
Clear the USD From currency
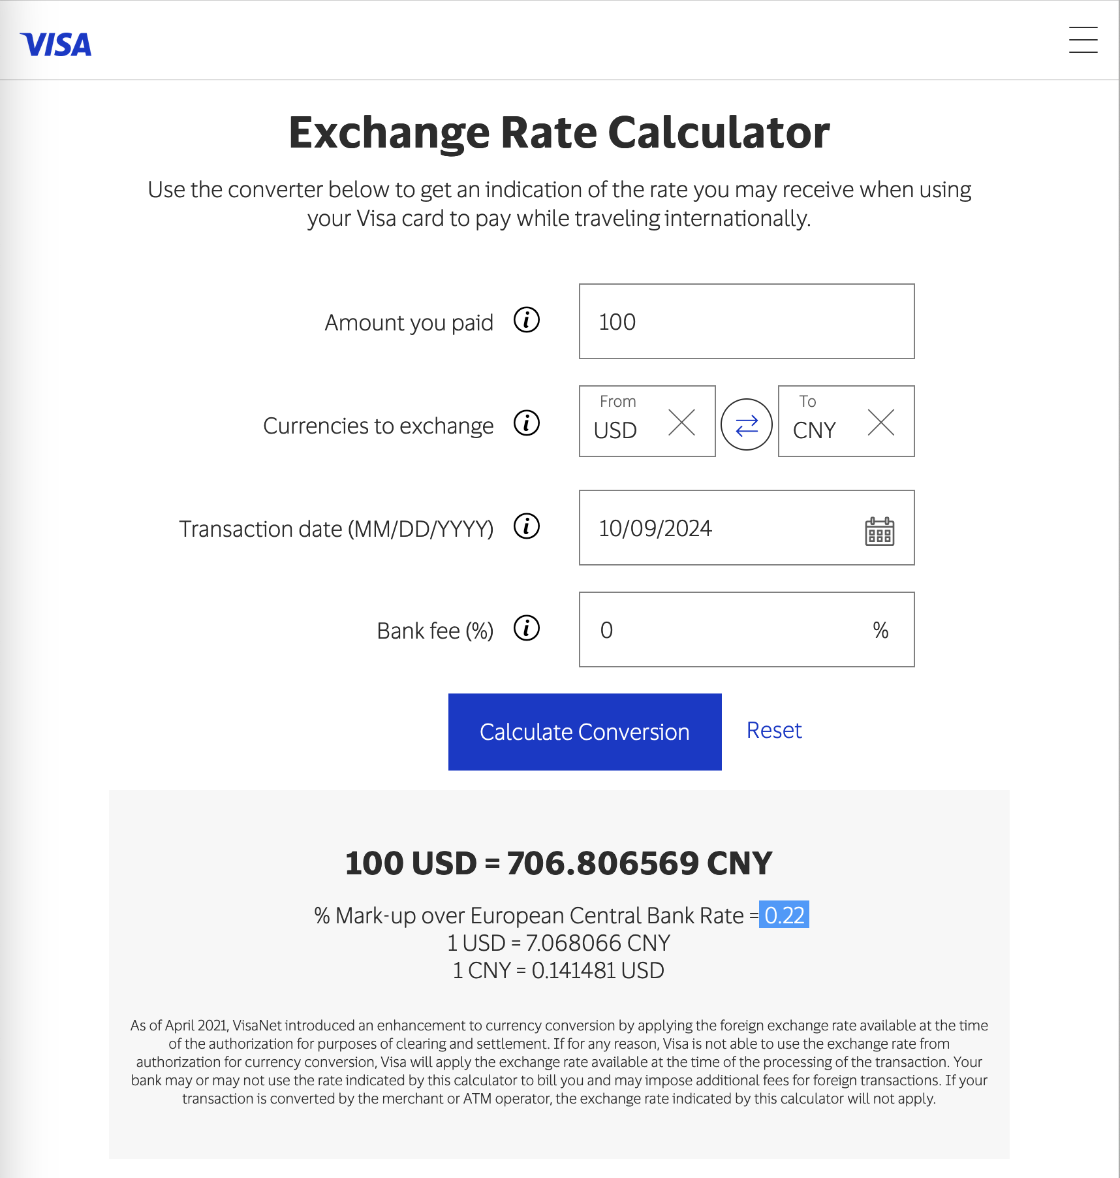(682, 422)
